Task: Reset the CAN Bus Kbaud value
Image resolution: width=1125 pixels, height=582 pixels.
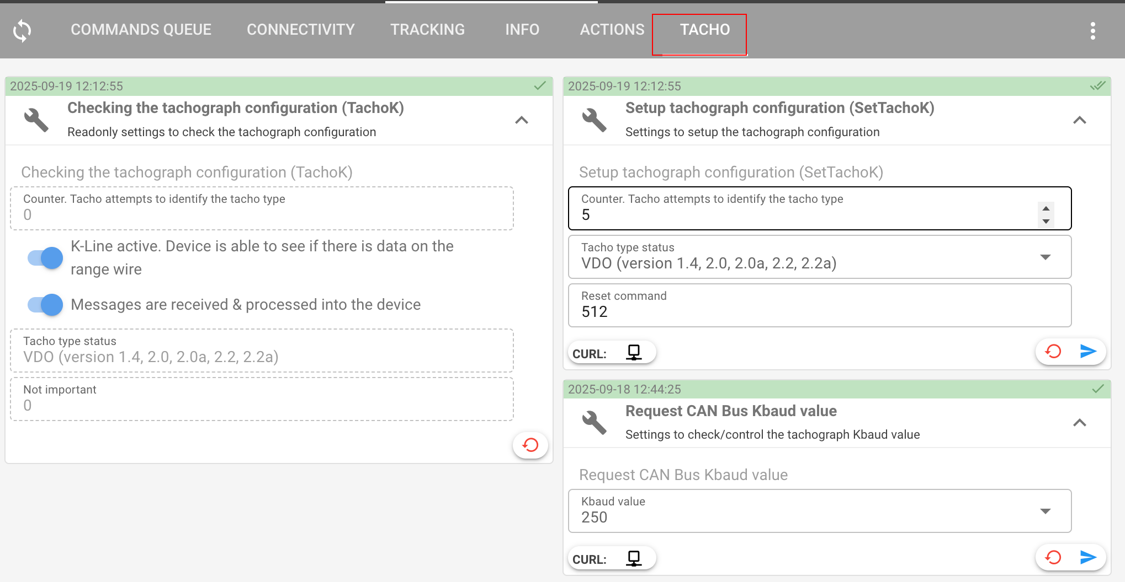Action: (1053, 557)
